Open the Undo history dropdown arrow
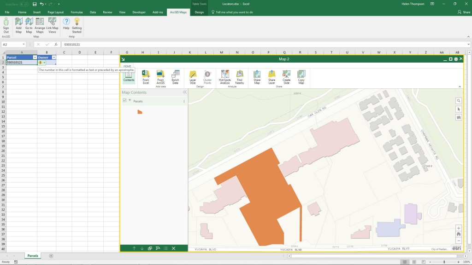The height and width of the screenshot is (265, 472). click(x=46, y=4)
